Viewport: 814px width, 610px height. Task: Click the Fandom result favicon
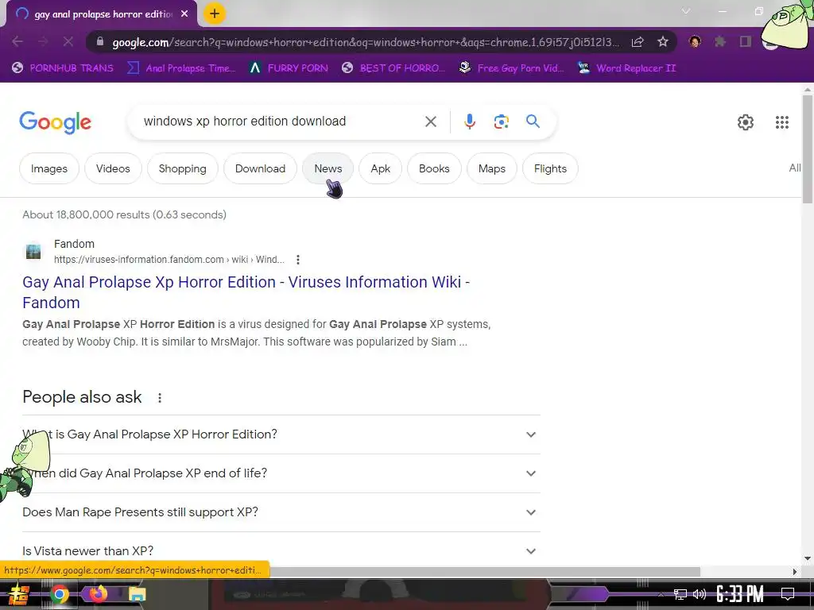point(33,252)
